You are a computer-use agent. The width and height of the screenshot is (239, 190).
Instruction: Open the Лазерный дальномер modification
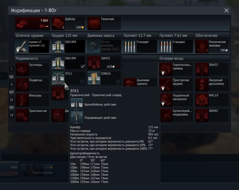click(x=212, y=84)
